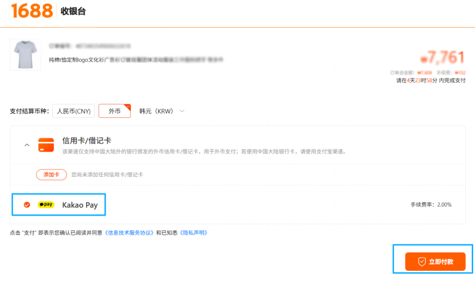Image resolution: width=475 pixels, height=282 pixels.
Task: Click the 手续费率: 2.00% text
Action: pos(431,205)
